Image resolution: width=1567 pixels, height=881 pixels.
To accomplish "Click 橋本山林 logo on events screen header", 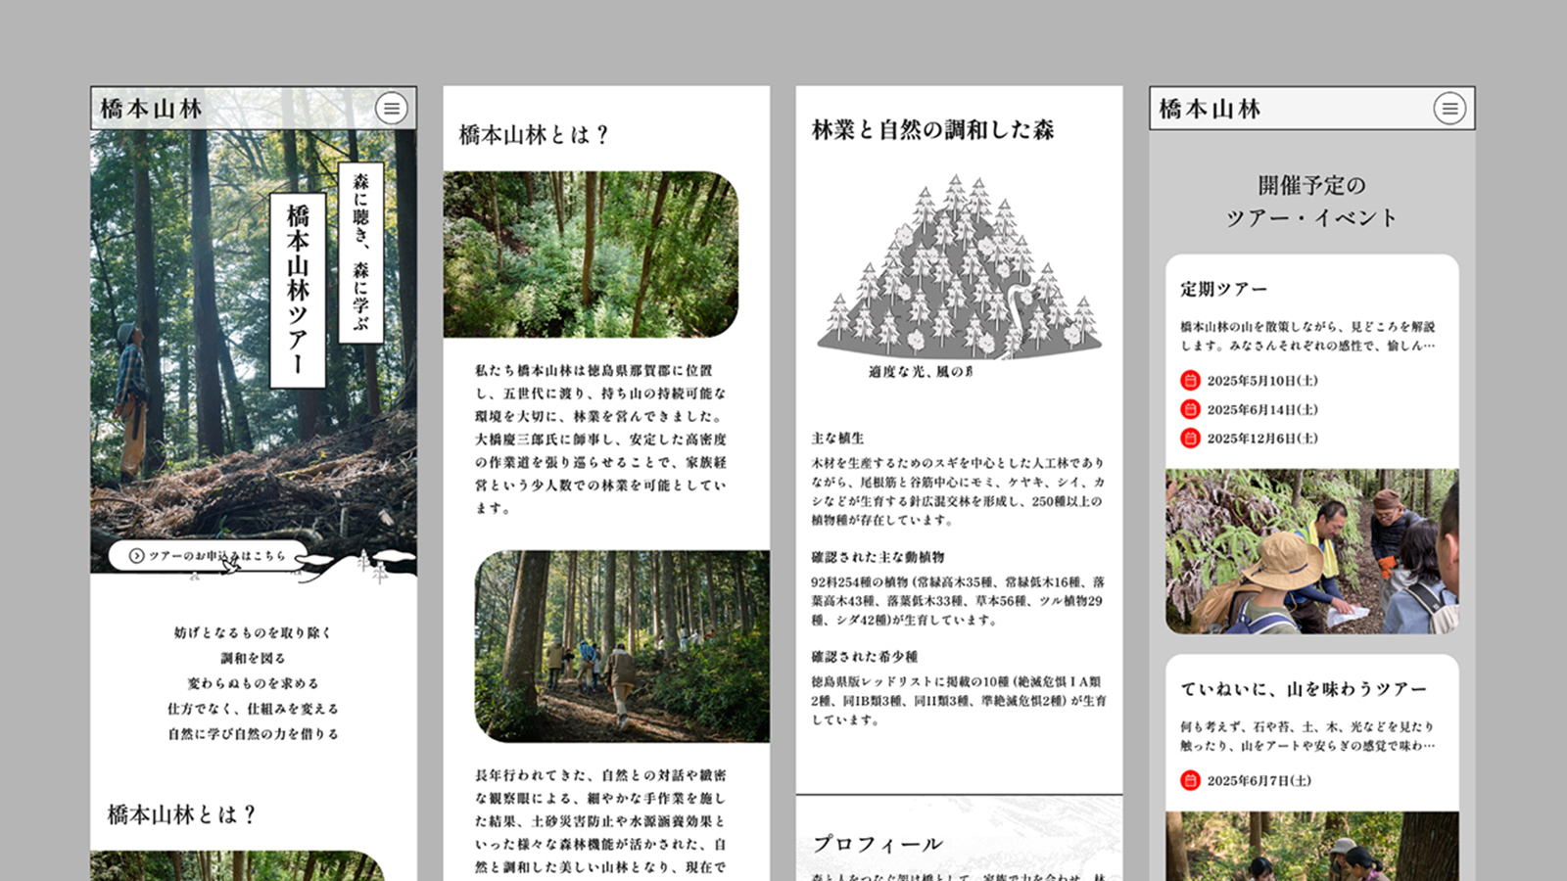I will (x=1210, y=109).
